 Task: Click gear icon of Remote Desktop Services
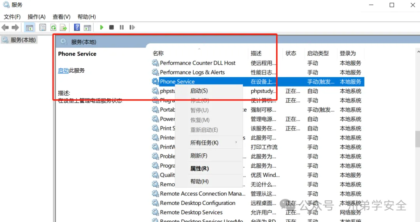155,212
